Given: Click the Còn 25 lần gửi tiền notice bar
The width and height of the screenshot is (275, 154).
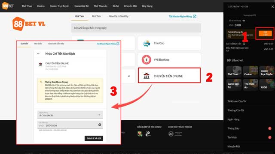Looking at the screenshot, I should coord(136,28).
